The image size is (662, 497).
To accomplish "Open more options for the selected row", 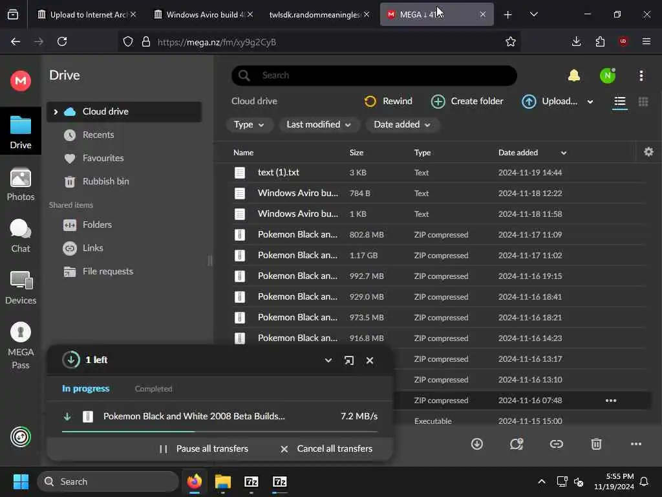I will 610,401.
